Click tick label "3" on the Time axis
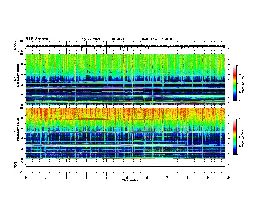 (x=86, y=178)
